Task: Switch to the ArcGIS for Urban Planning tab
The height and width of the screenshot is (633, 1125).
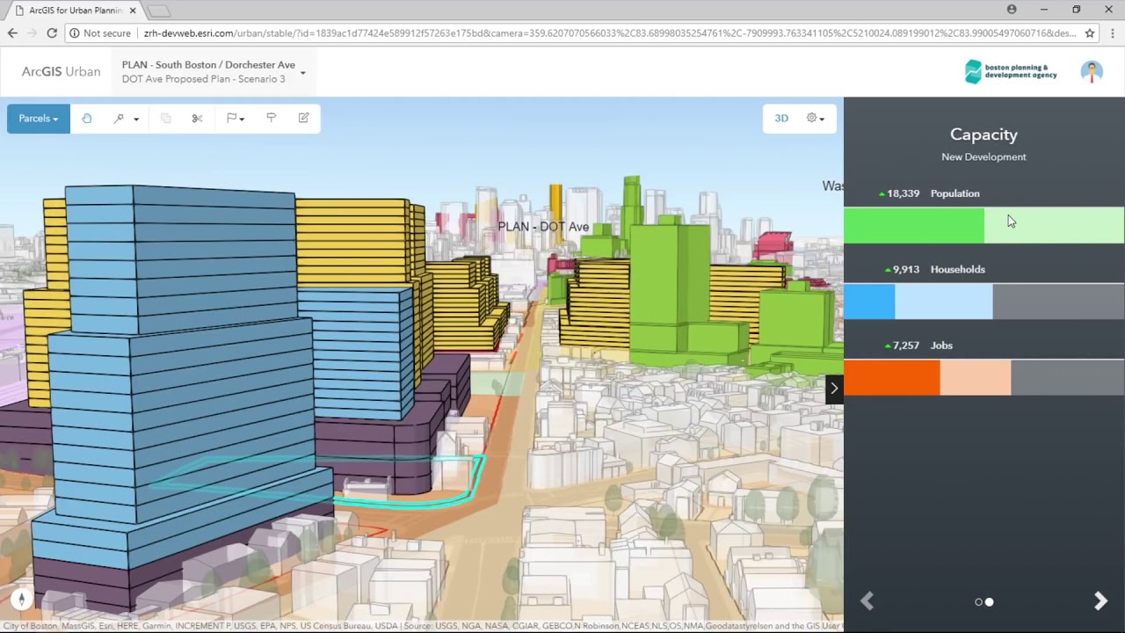Action: pos(76,11)
